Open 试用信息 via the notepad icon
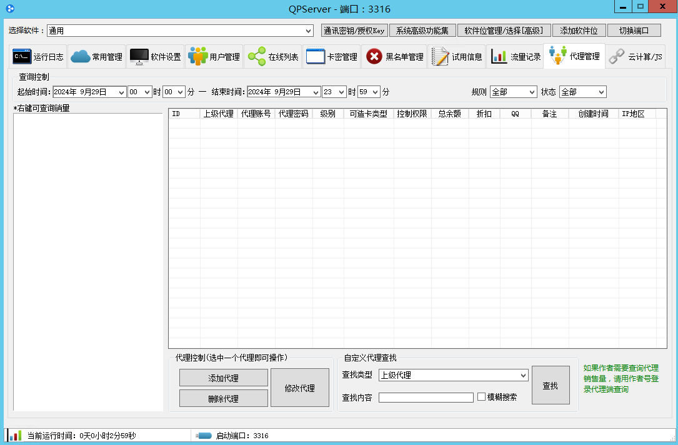The image size is (678, 445). (x=440, y=57)
